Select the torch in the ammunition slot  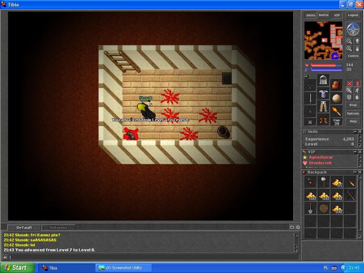[336, 111]
